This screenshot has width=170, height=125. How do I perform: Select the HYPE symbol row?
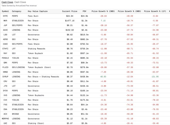5,16
